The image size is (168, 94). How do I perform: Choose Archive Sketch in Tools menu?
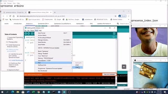point(53,35)
